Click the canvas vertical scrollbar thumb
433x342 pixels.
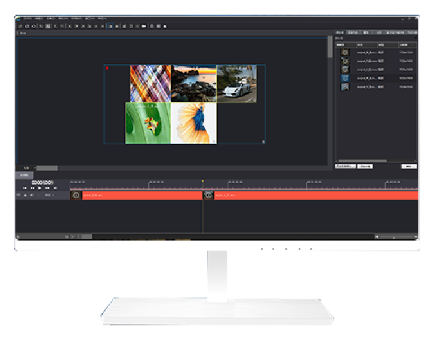[x=330, y=47]
